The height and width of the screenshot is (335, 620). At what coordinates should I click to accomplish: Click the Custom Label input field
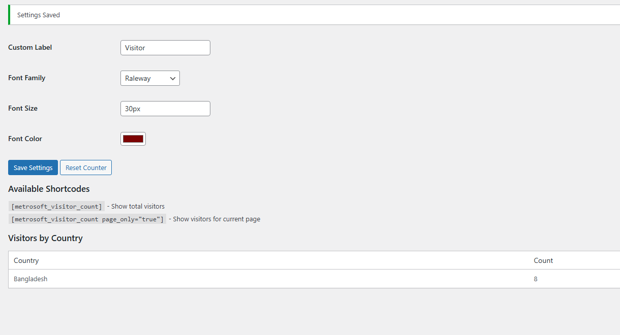click(165, 48)
